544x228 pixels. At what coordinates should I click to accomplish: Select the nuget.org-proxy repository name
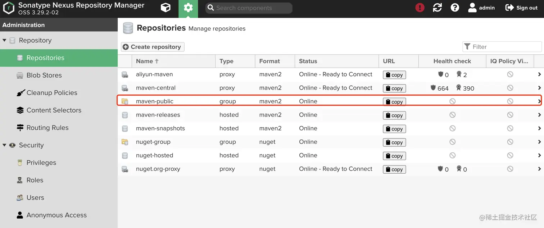click(x=158, y=169)
